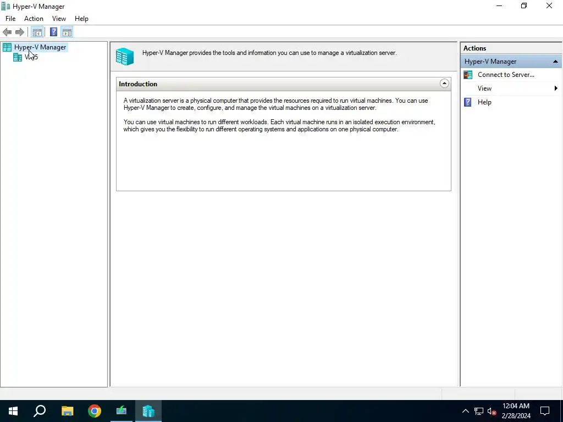Click the large server icon in the description banner
The image size is (563, 422).
pyautogui.click(x=125, y=57)
